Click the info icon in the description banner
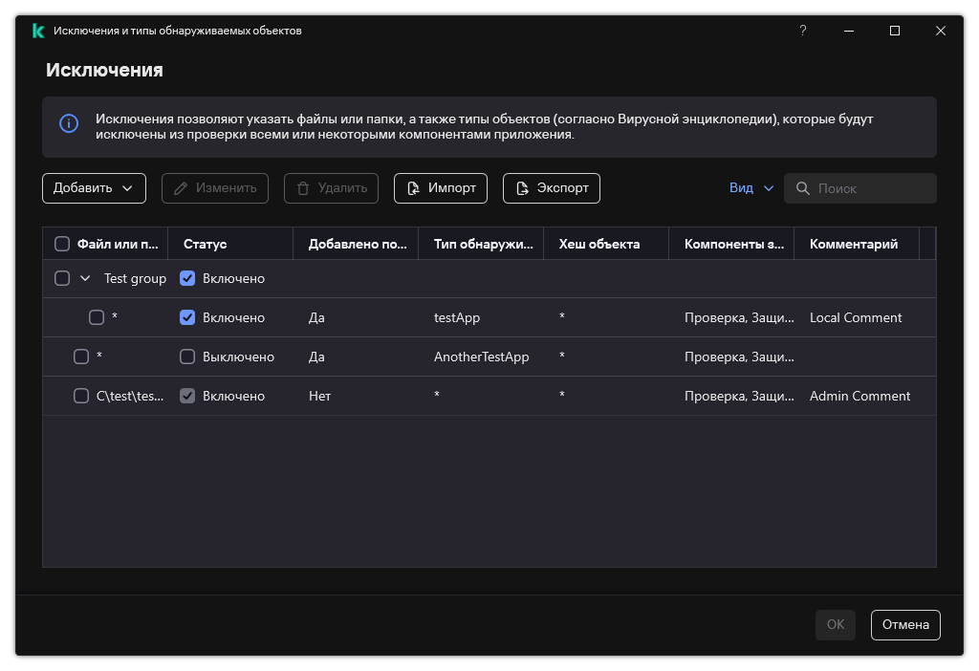 point(69,124)
